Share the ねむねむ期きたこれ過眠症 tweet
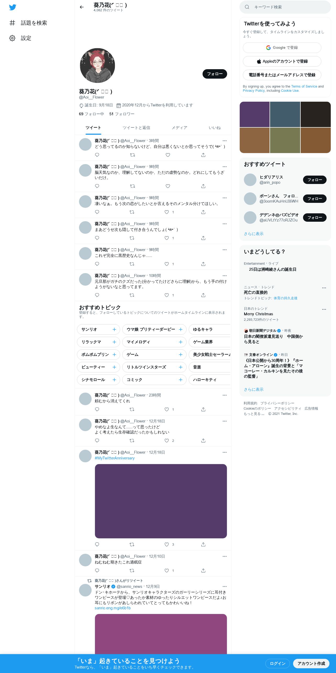 point(203,571)
